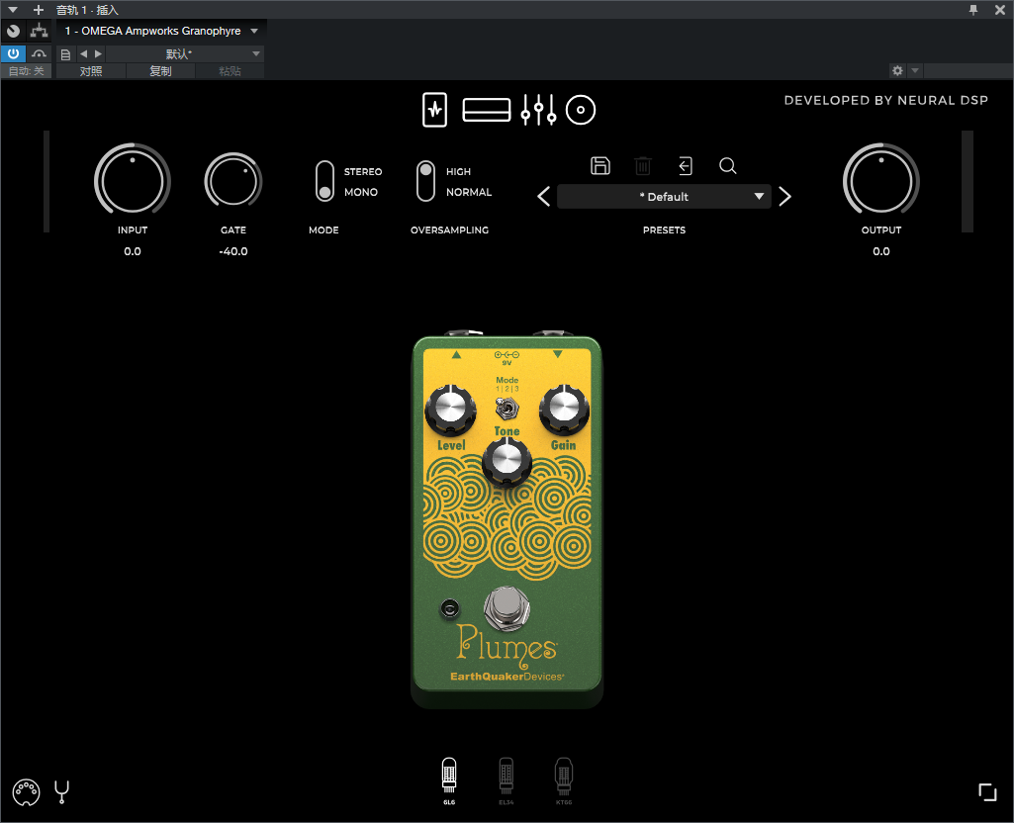Open the 默认 host preset dropdown
The height and width of the screenshot is (823, 1014).
(x=184, y=54)
